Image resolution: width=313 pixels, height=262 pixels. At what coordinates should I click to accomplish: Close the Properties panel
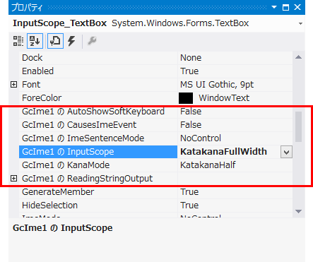297,7
